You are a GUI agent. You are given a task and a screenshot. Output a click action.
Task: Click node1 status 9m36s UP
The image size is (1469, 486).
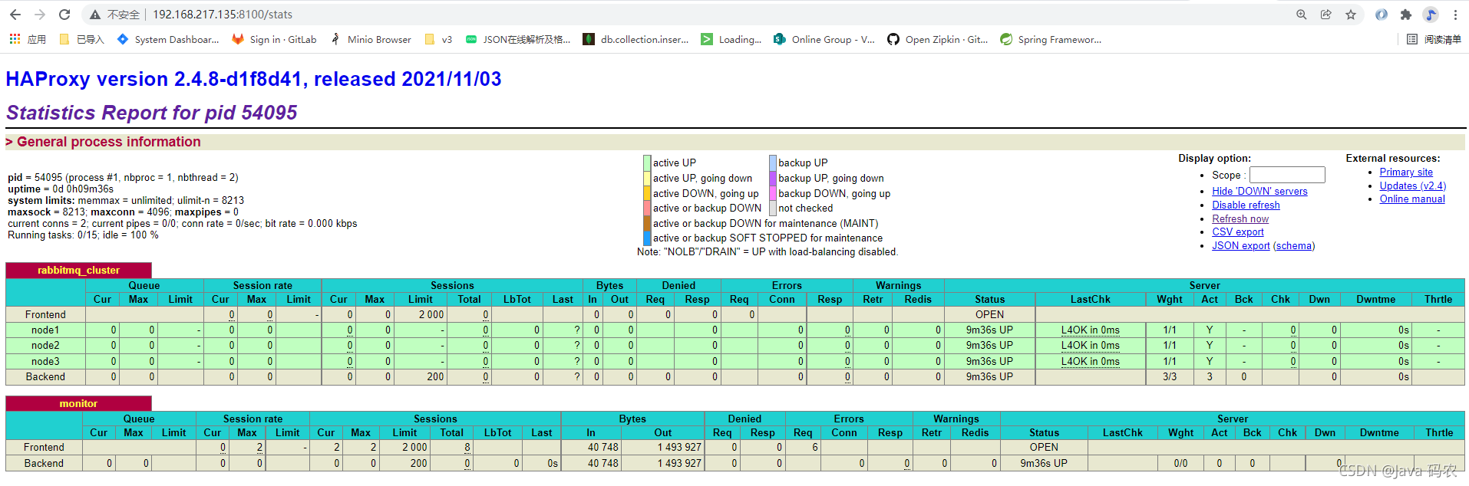(989, 330)
